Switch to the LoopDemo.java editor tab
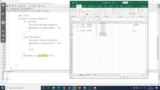 tap(15, 9)
